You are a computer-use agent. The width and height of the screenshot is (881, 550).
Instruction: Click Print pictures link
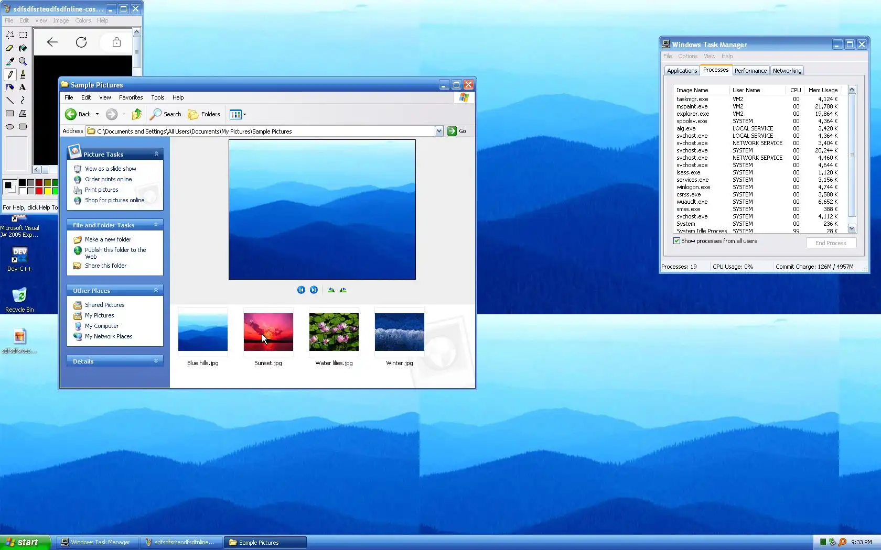[x=102, y=190]
